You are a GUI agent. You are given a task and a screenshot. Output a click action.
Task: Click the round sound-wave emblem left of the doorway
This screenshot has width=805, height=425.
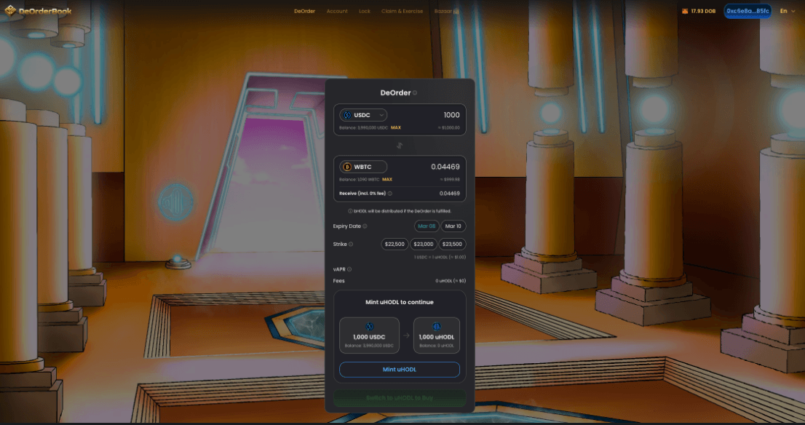coord(175,203)
